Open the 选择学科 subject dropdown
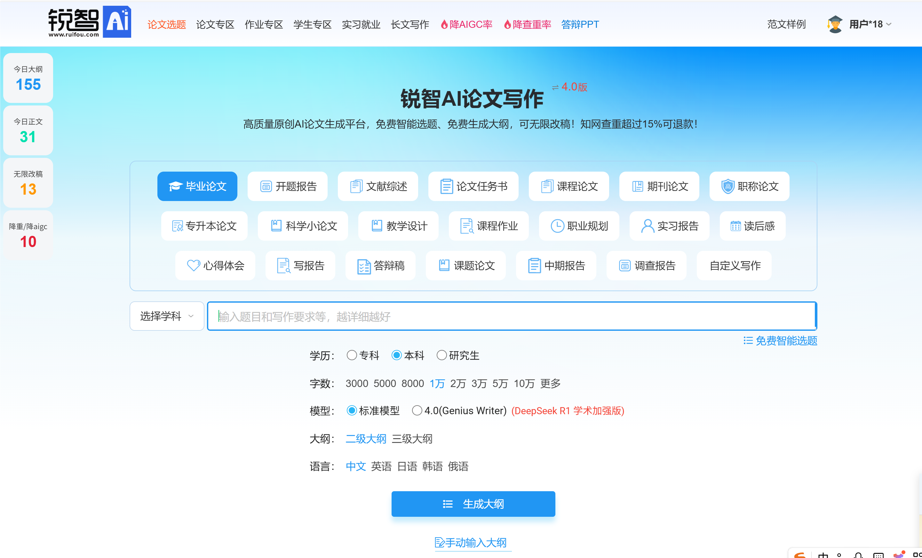Viewport: 922px width, 558px height. pos(167,316)
